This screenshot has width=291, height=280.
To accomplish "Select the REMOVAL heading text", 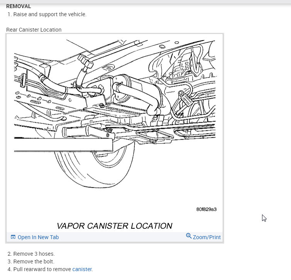I will click(x=19, y=6).
